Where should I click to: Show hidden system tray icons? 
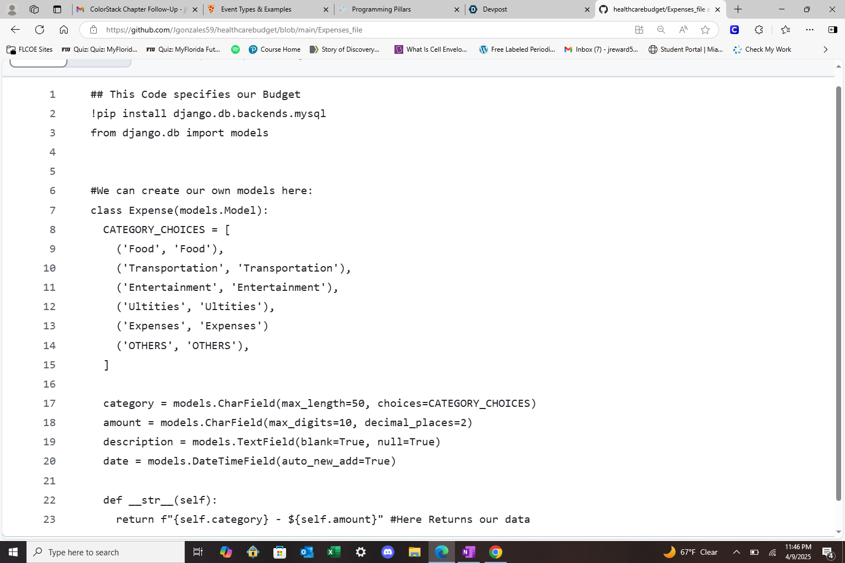coord(737,552)
